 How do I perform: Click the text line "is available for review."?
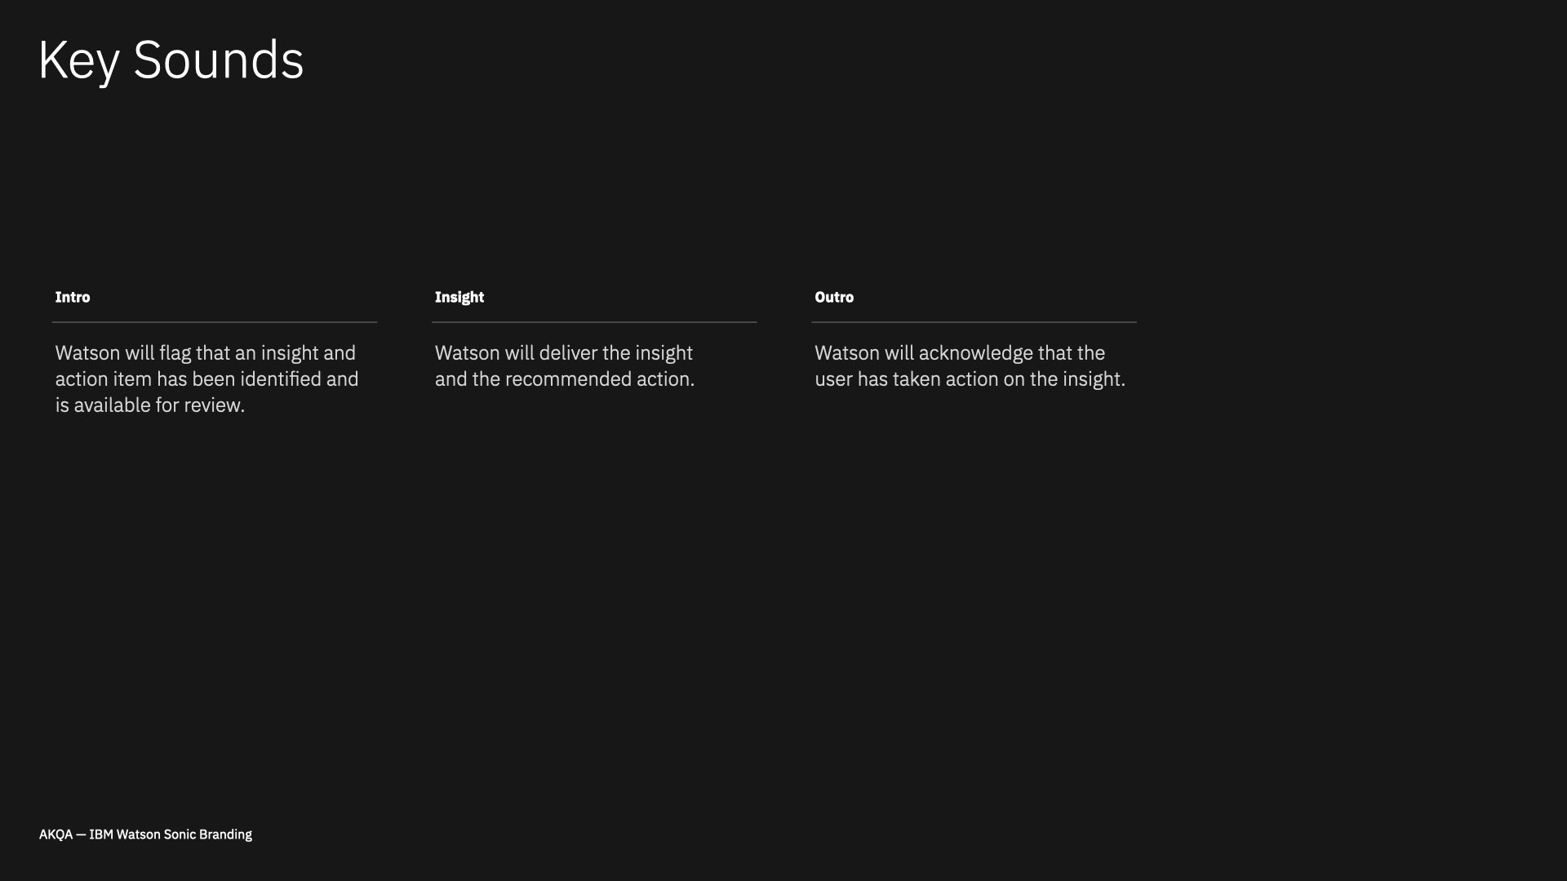click(x=150, y=405)
